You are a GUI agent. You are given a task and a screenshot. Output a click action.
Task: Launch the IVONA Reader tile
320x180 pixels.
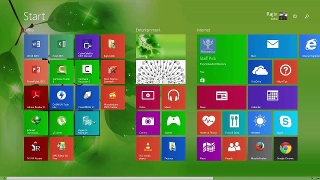tap(36, 149)
